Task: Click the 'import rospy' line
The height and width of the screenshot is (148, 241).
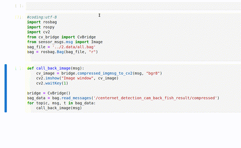Action: pyautogui.click(x=41, y=27)
